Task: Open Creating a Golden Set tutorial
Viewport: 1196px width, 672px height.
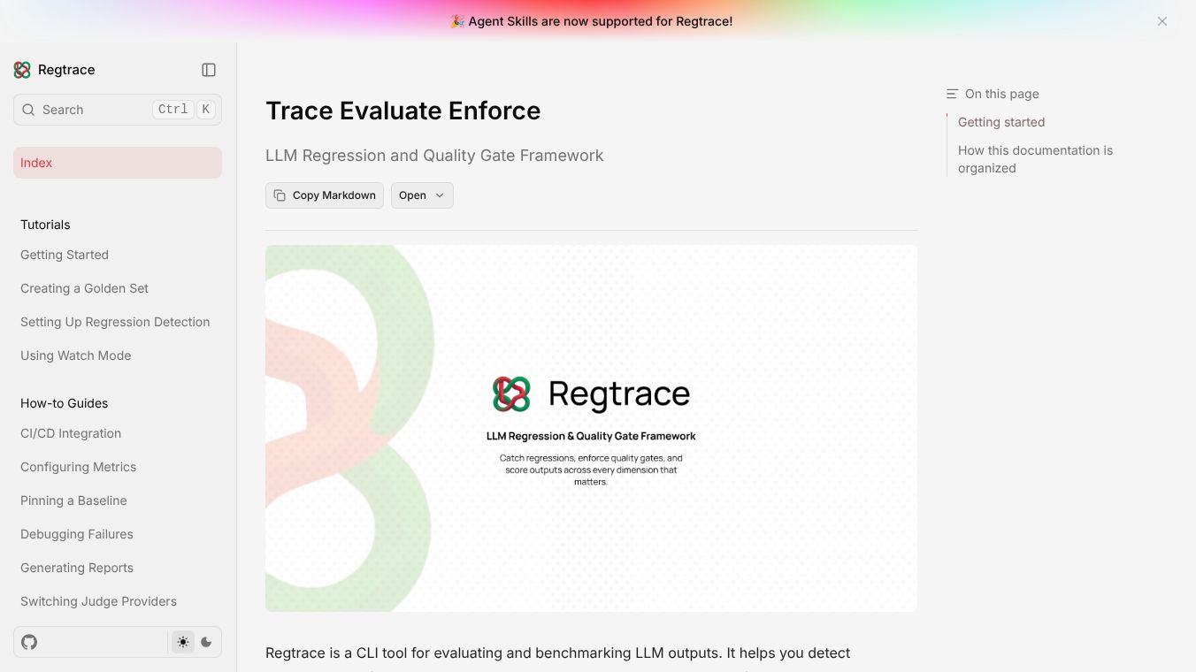Action: pyautogui.click(x=85, y=288)
